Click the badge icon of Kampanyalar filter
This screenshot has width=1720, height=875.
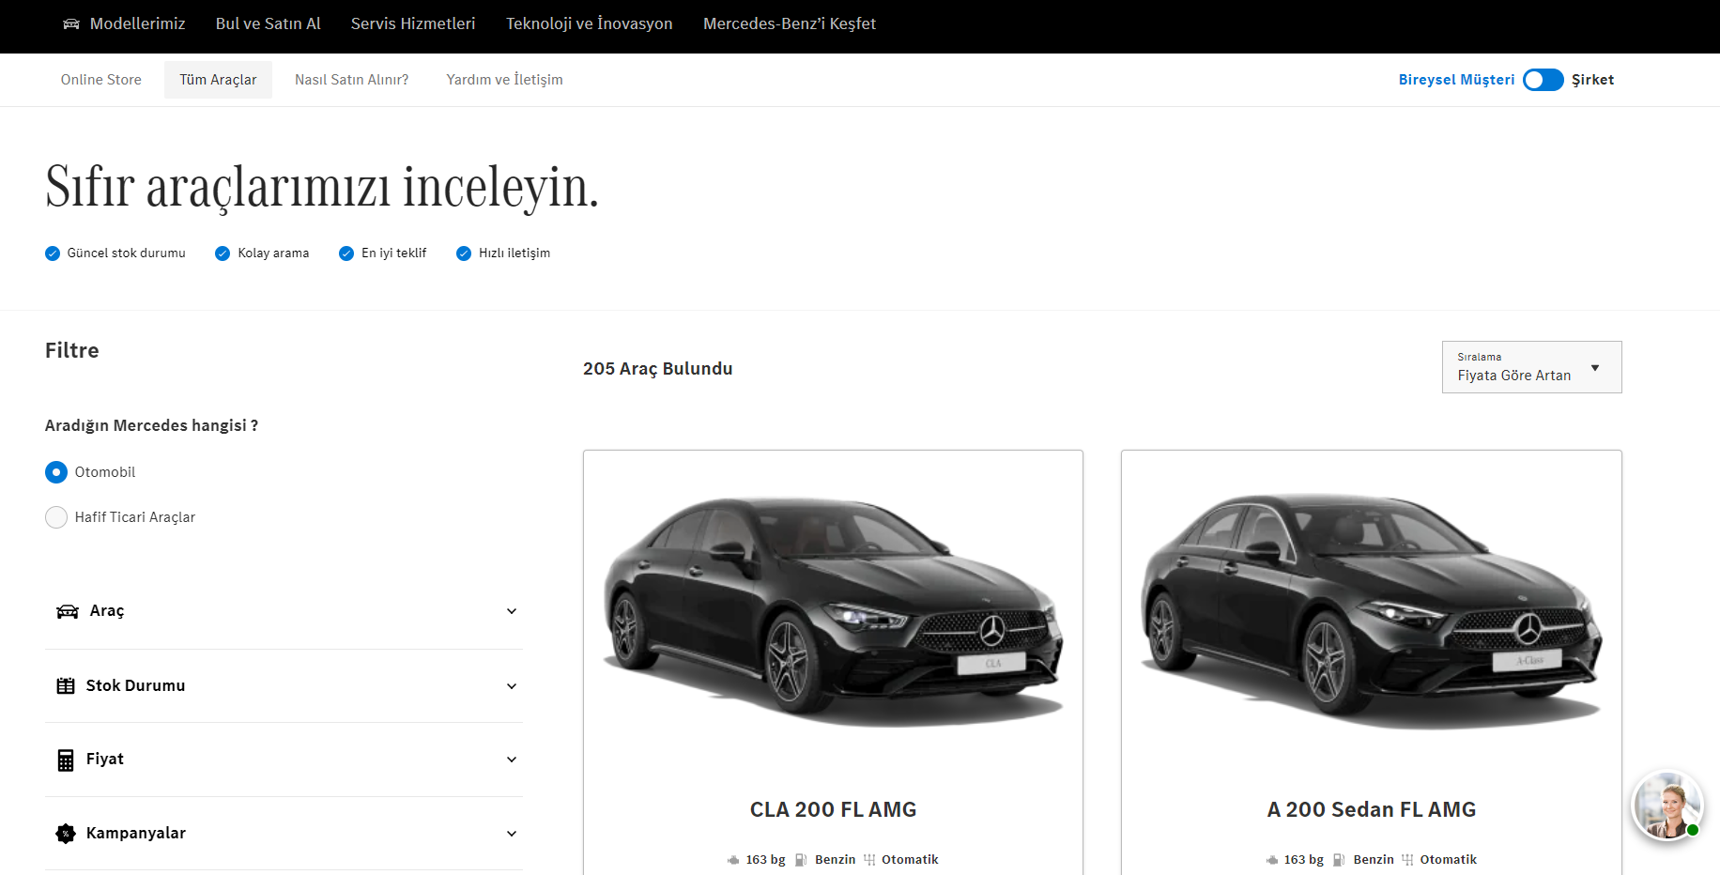coord(66,833)
